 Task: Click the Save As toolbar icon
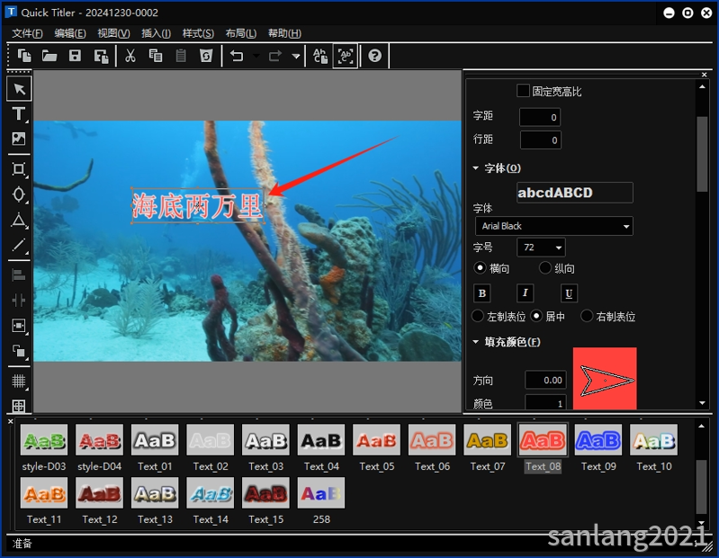[x=101, y=57]
